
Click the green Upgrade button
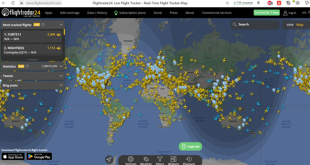pyautogui.click(x=190, y=146)
